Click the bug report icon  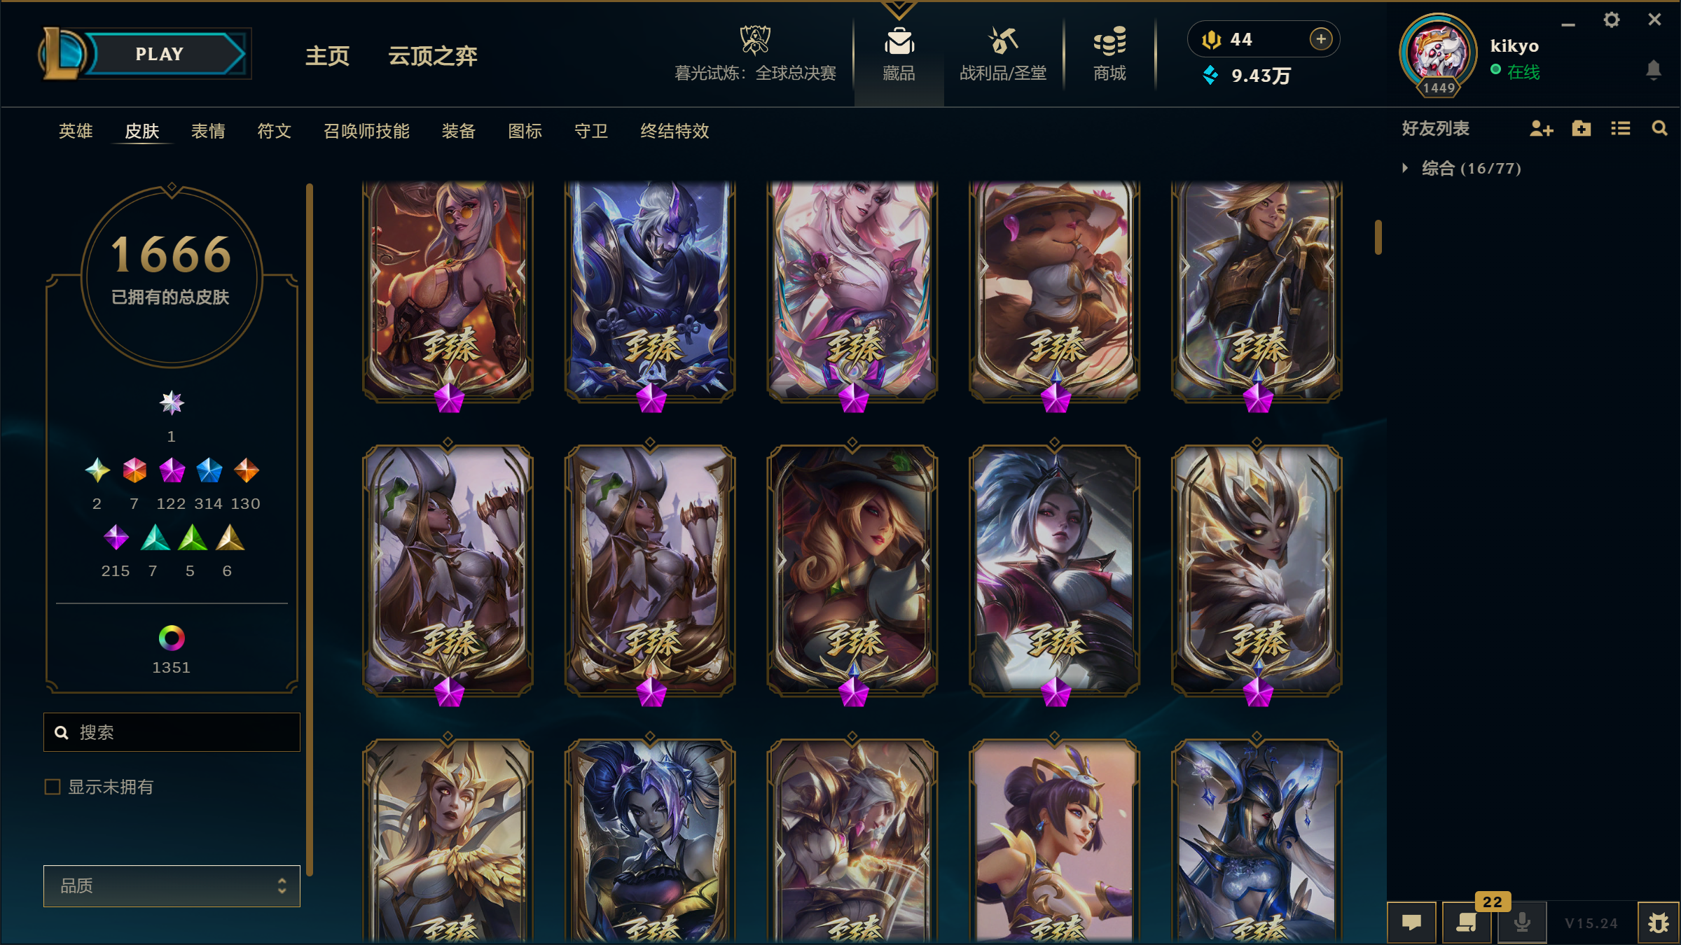(1658, 923)
